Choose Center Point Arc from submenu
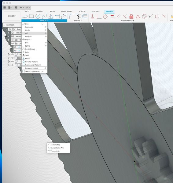Screen dimensions: 173x183 [57, 148]
